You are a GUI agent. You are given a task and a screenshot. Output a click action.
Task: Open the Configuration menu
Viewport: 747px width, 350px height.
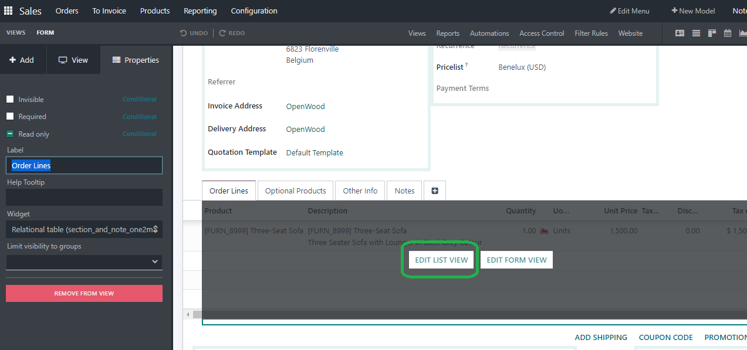pyautogui.click(x=254, y=11)
